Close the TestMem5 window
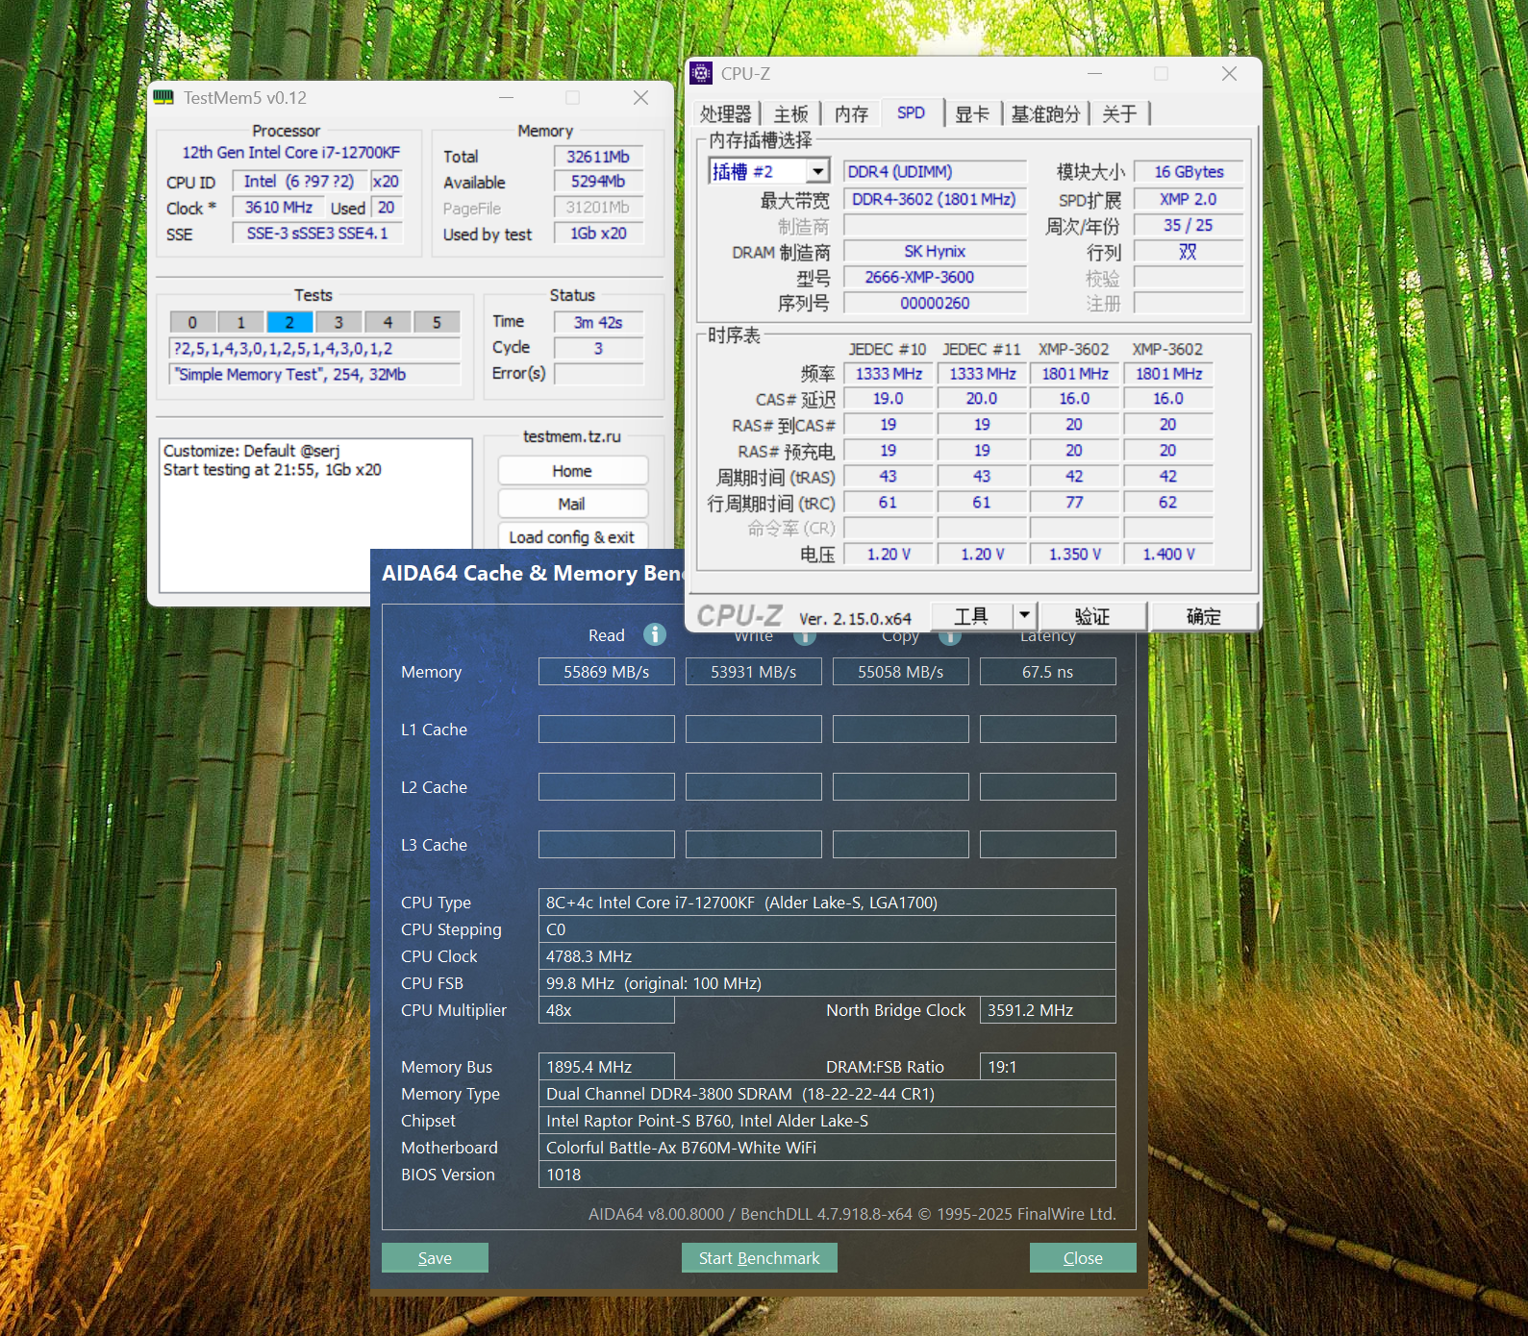The height and width of the screenshot is (1336, 1528). coord(640,98)
